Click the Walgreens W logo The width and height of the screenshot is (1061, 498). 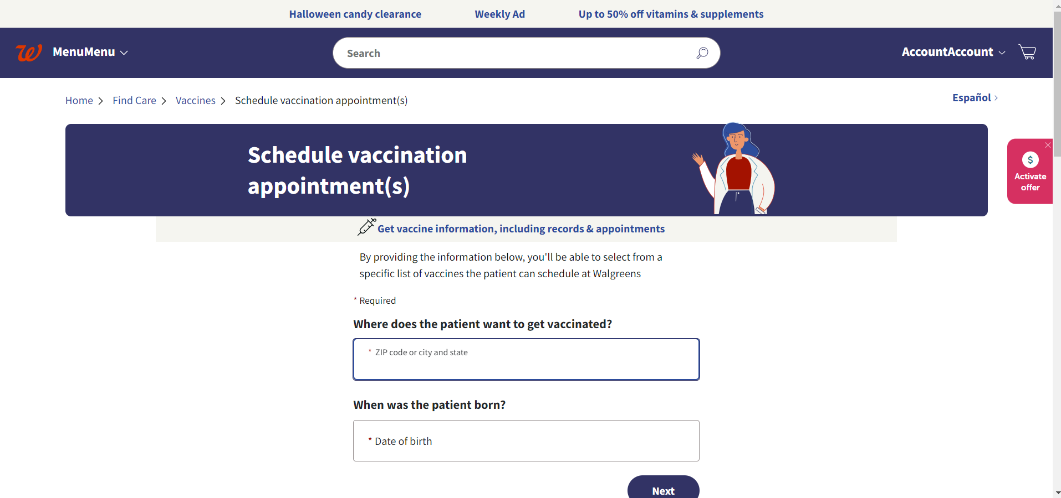(29, 53)
